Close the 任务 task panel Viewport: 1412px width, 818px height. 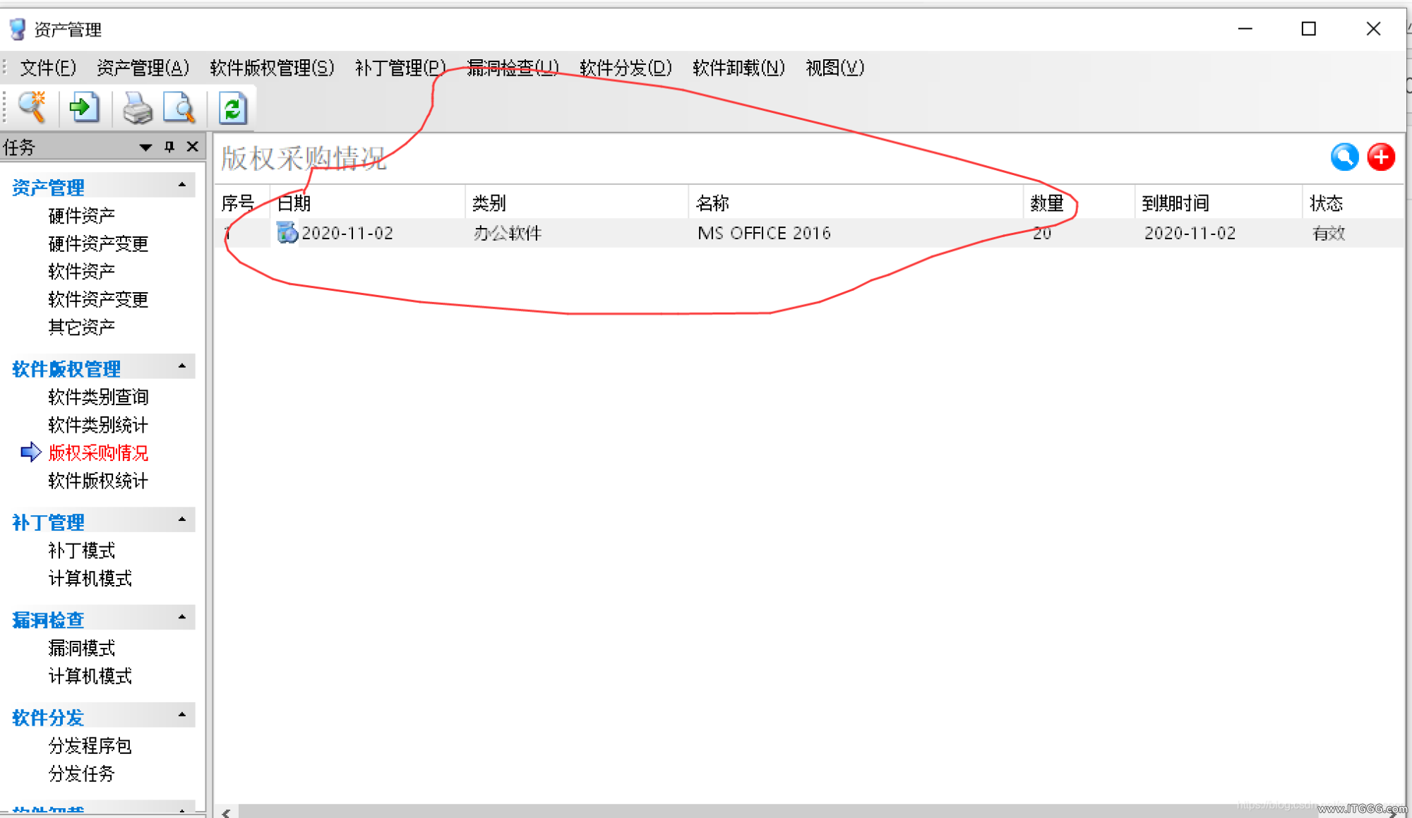click(192, 146)
